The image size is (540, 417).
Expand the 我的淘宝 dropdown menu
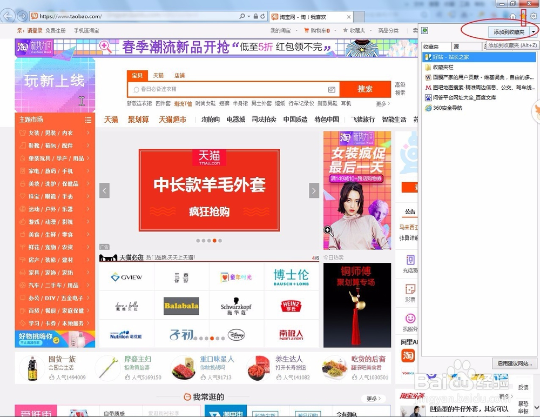[x=296, y=30]
